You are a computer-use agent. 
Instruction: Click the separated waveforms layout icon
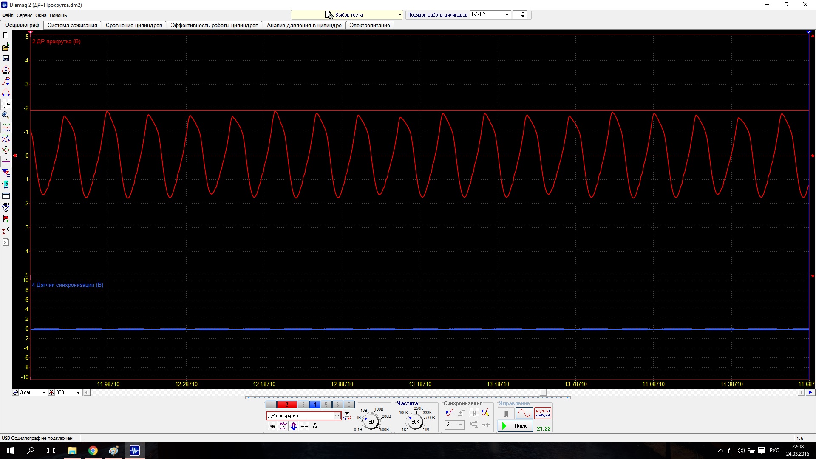(x=6, y=127)
